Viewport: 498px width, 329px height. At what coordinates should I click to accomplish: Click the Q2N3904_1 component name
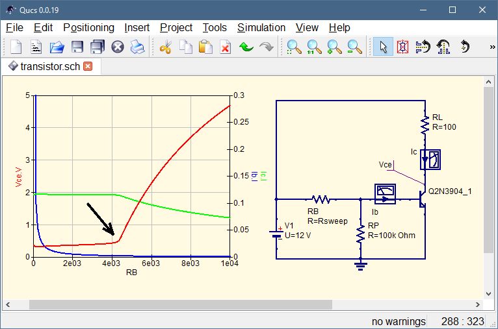[450, 191]
